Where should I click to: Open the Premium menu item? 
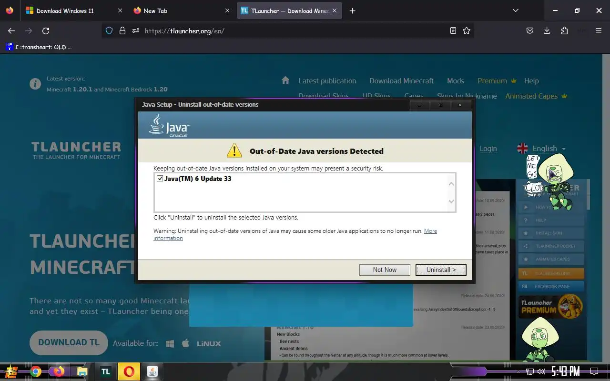click(497, 80)
